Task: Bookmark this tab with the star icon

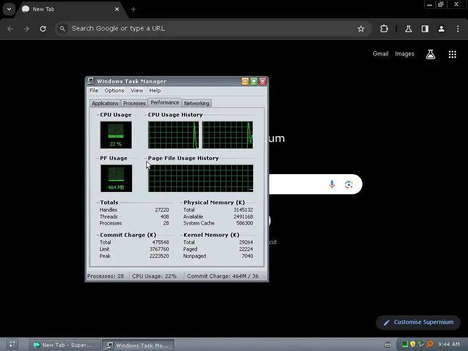Action: click(x=361, y=29)
